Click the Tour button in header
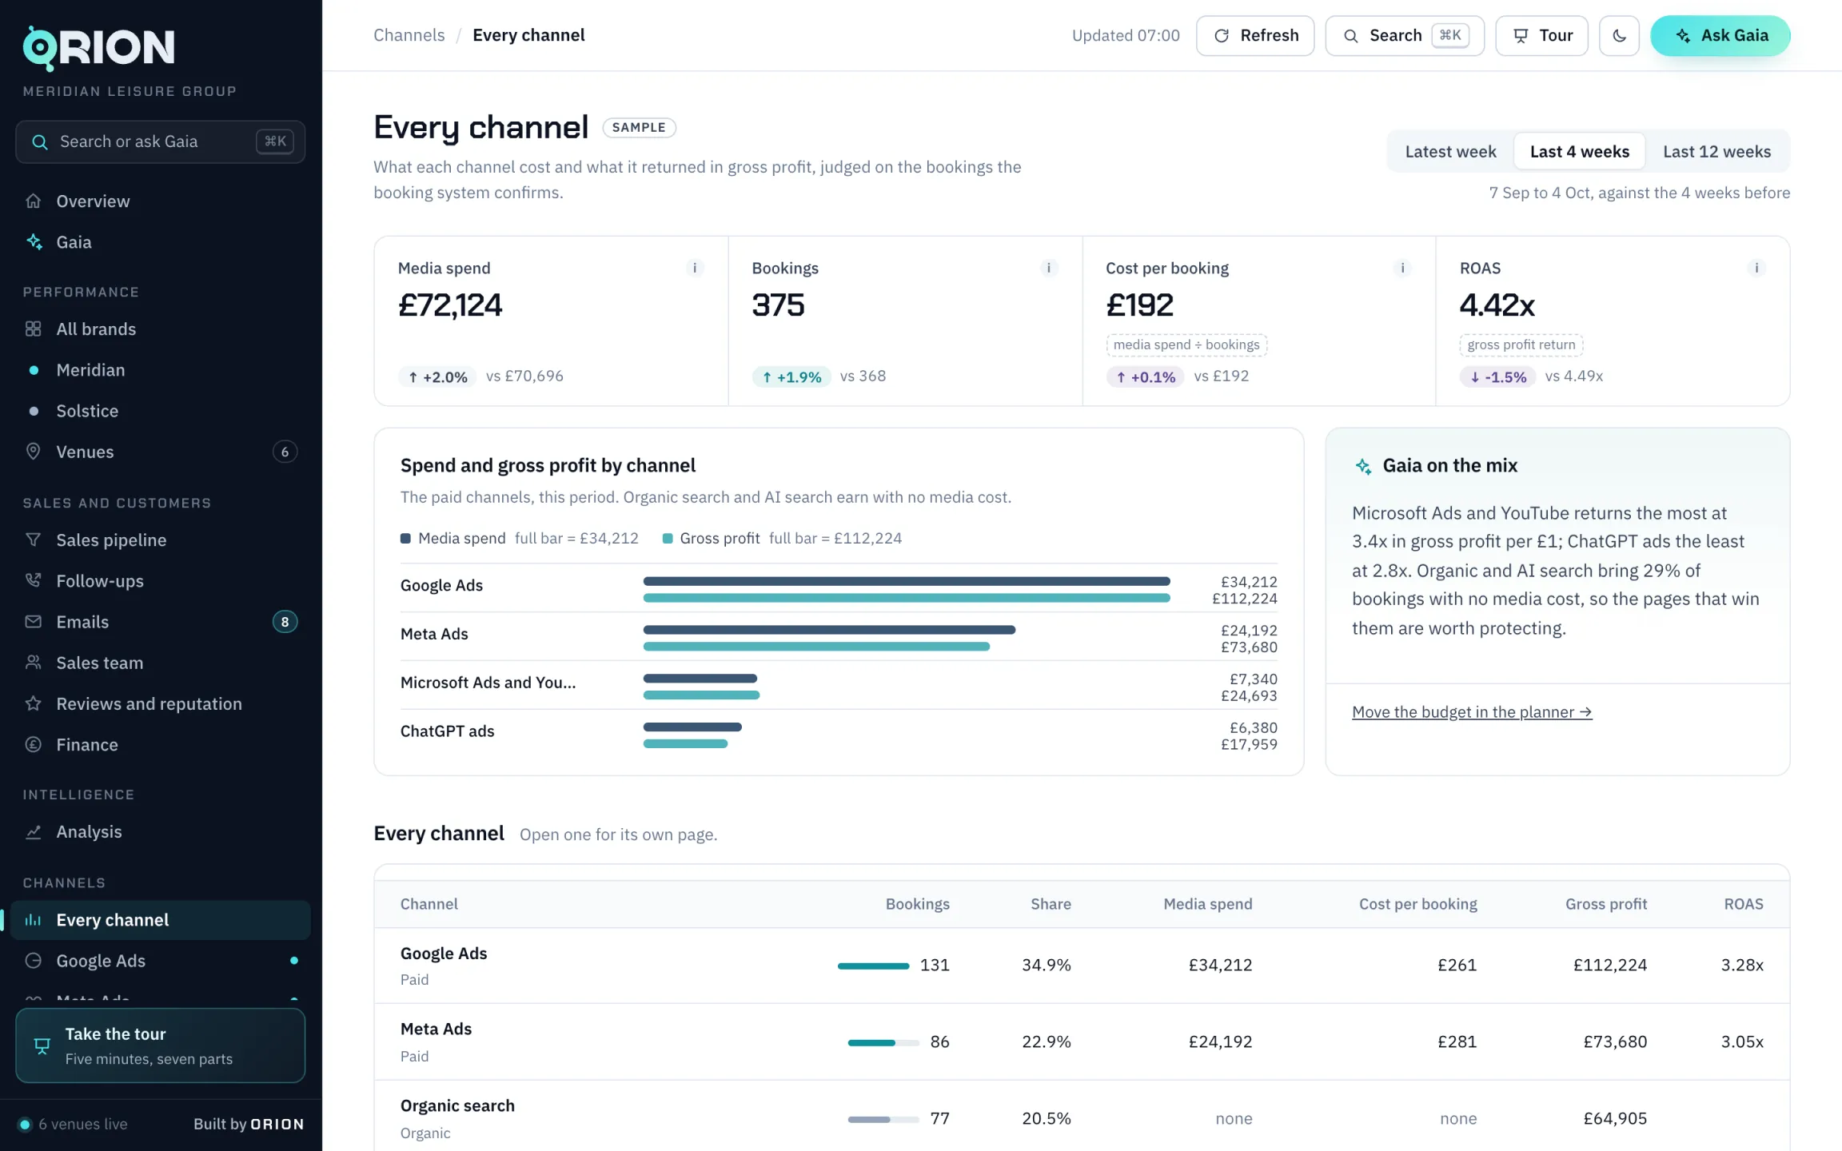The image size is (1842, 1151). (1541, 35)
